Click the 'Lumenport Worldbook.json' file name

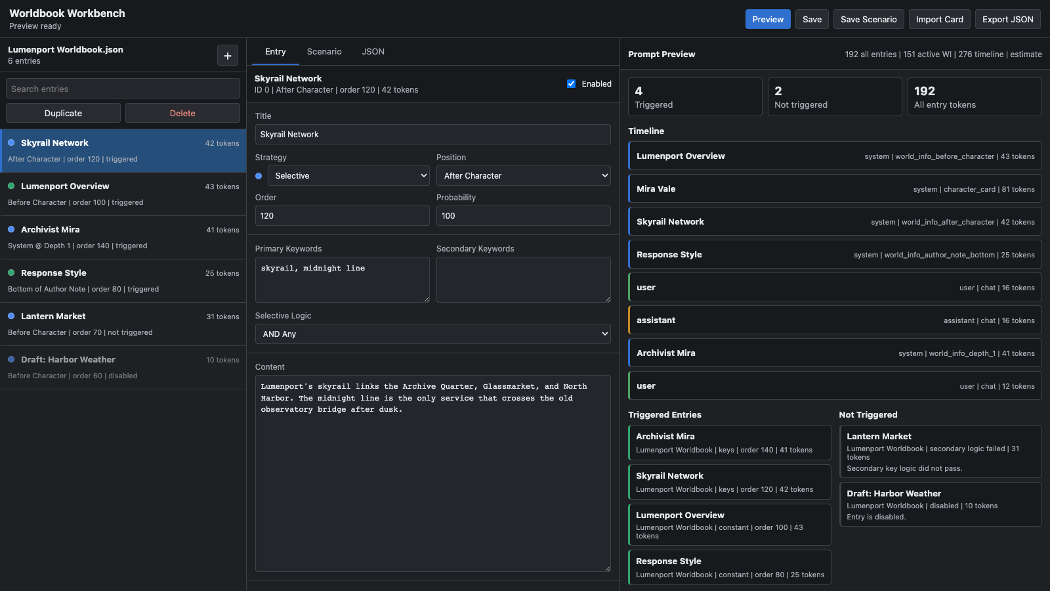pyautogui.click(x=66, y=50)
